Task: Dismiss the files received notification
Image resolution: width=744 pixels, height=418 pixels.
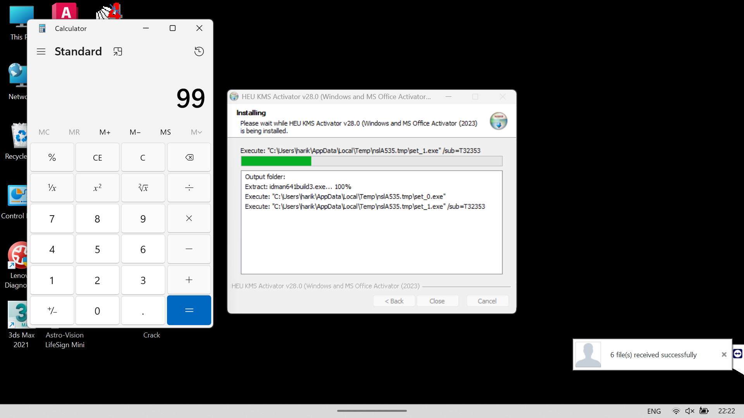Action: pos(724,355)
